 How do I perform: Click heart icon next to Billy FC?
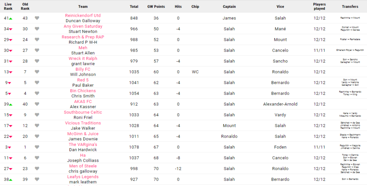[37, 72]
